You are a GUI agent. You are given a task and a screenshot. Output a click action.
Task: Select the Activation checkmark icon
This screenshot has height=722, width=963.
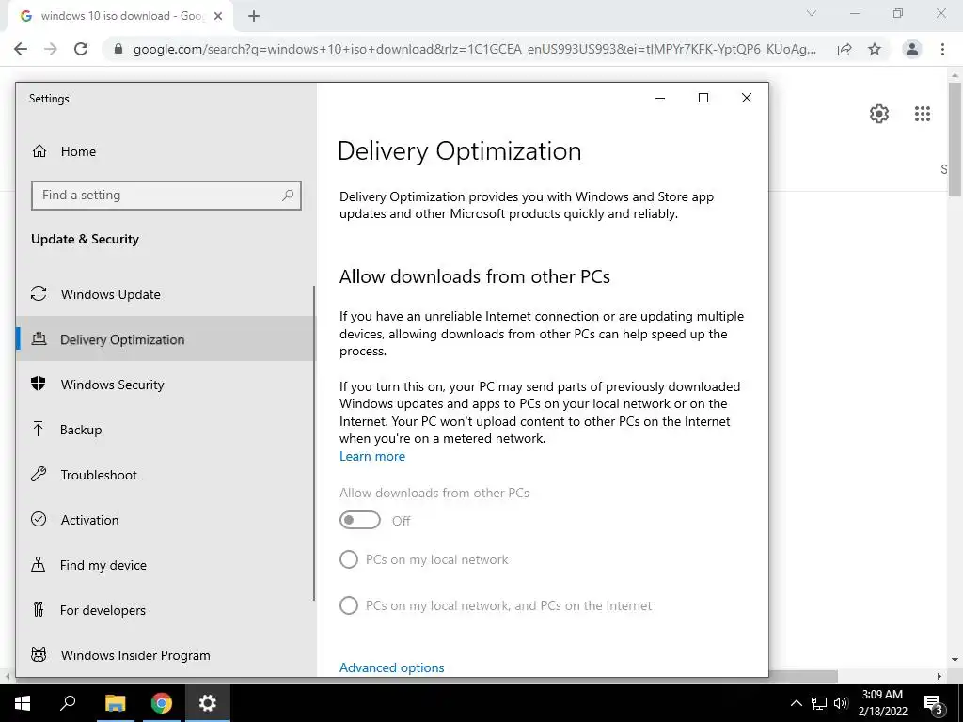pyautogui.click(x=39, y=519)
